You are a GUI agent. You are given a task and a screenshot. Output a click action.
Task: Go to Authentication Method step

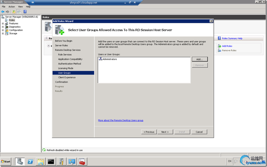tap(69, 64)
